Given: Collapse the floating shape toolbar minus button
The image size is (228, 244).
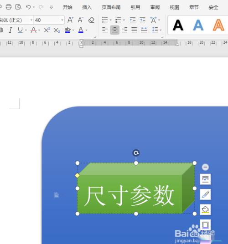Looking at the screenshot, I should [x=205, y=167].
